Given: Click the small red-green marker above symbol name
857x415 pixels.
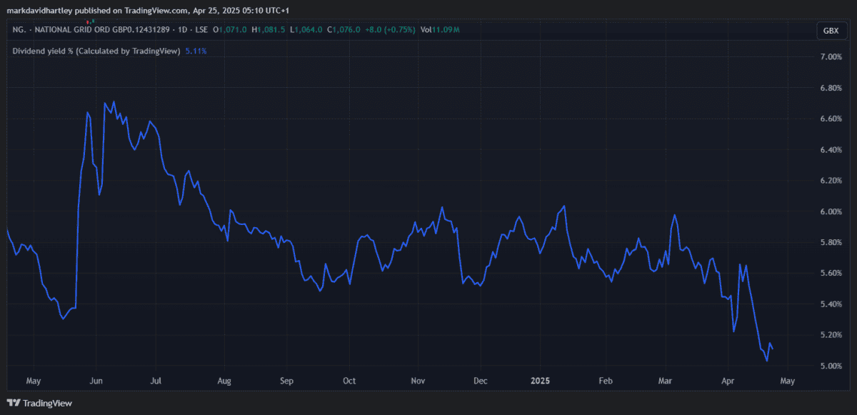Looking at the screenshot, I should [x=91, y=21].
